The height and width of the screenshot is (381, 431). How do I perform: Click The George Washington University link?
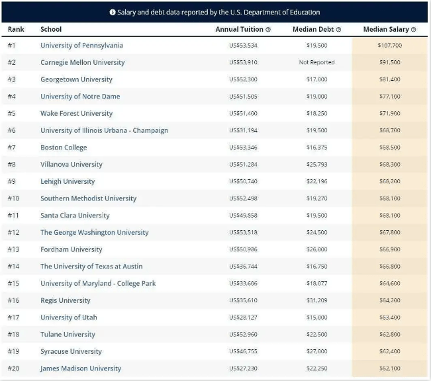[x=95, y=232]
